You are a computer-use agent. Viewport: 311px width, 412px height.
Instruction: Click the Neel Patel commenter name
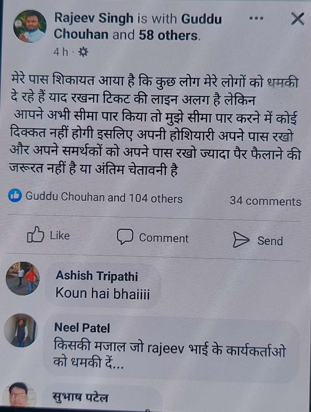pyautogui.click(x=82, y=328)
